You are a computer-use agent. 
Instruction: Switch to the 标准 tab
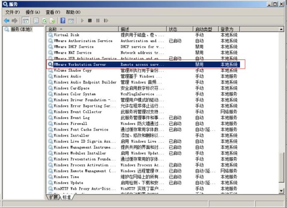tap(67, 197)
